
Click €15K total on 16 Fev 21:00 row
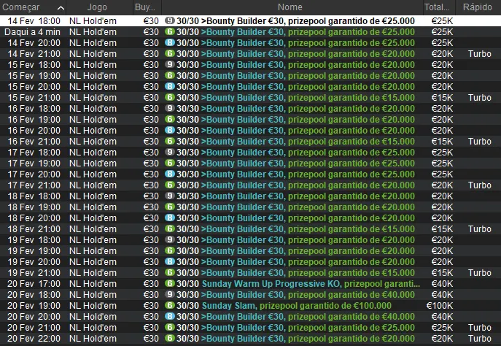(442, 142)
